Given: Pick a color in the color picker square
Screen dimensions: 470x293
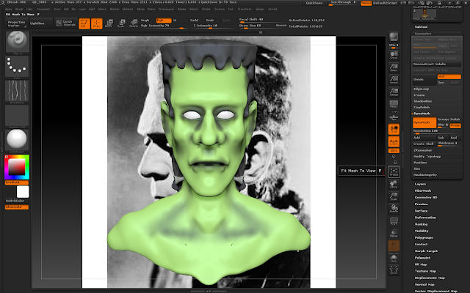Looking at the screenshot, I should click(x=17, y=167).
